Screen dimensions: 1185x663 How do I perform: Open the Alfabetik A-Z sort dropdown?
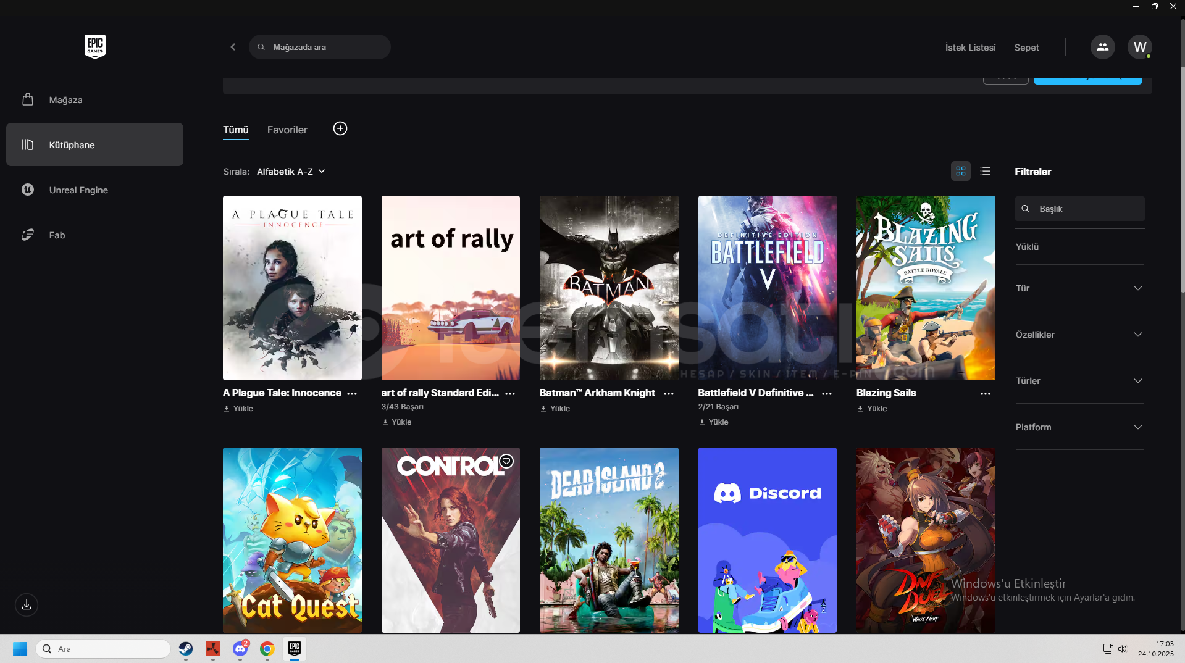[291, 172]
